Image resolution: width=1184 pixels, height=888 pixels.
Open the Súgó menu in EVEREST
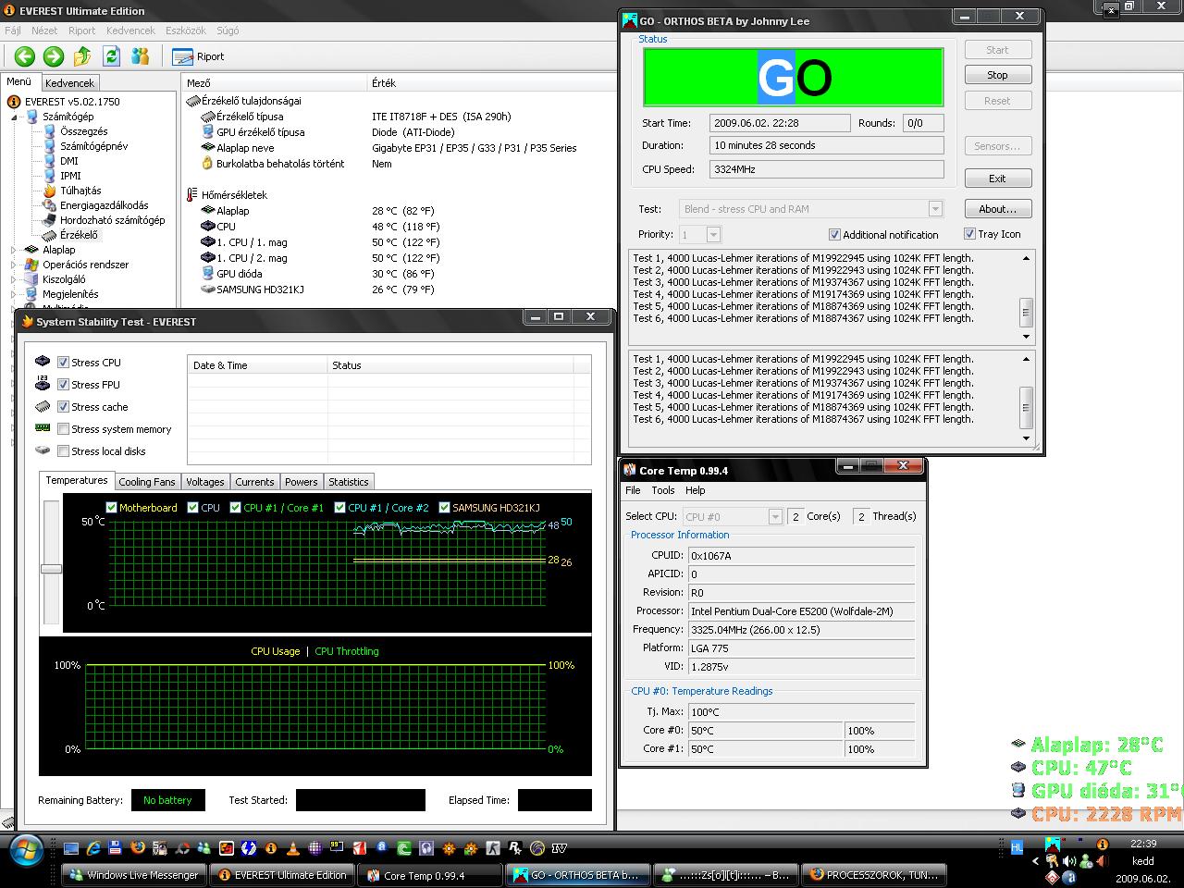click(x=228, y=31)
